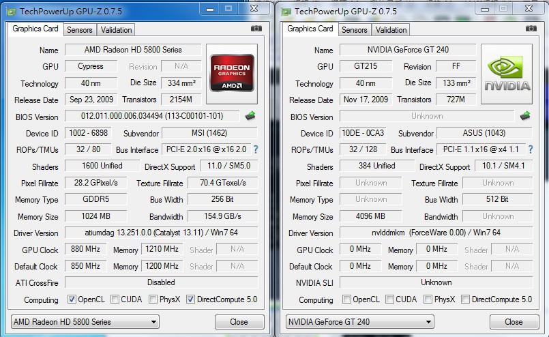The width and height of the screenshot is (549, 337).
Task: Toggle DirectCompute 5.0 checkbox in AMD Radeon window
Action: tap(190, 299)
